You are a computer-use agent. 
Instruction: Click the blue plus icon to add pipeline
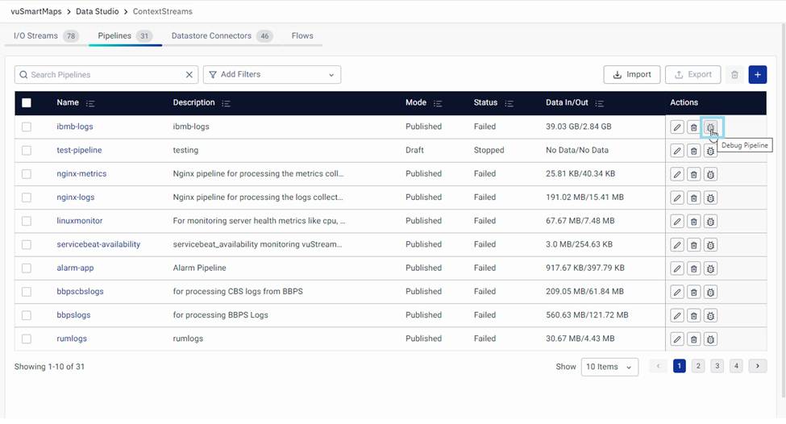[757, 75]
